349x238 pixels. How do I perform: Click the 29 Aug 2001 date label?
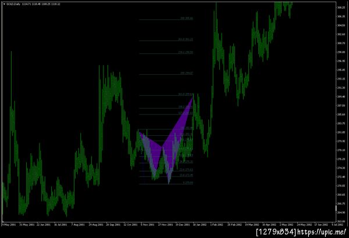pyautogui.click(x=96, y=225)
